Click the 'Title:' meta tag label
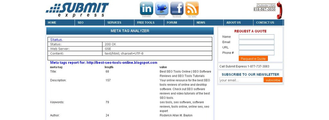 53,72
